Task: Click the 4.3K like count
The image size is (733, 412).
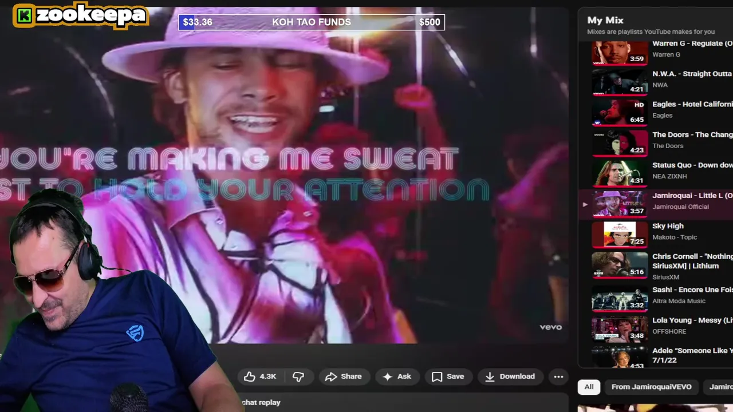Action: [268, 377]
